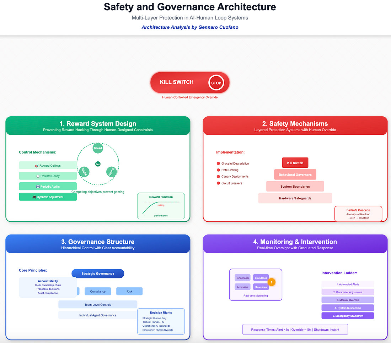The height and width of the screenshot is (343, 391).
Task: Click the Canary Deployments list item
Action: point(232,177)
